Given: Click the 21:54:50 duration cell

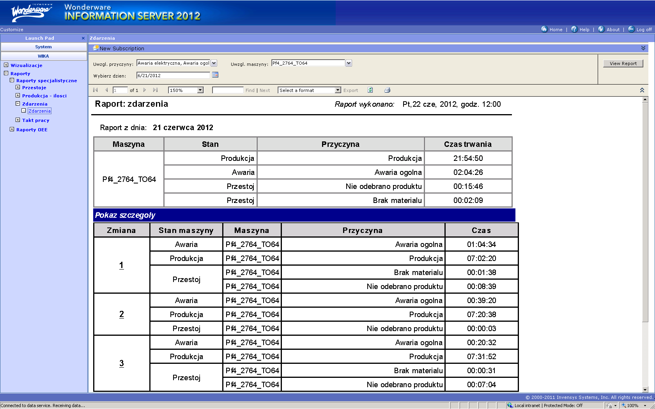Looking at the screenshot, I should tap(468, 158).
